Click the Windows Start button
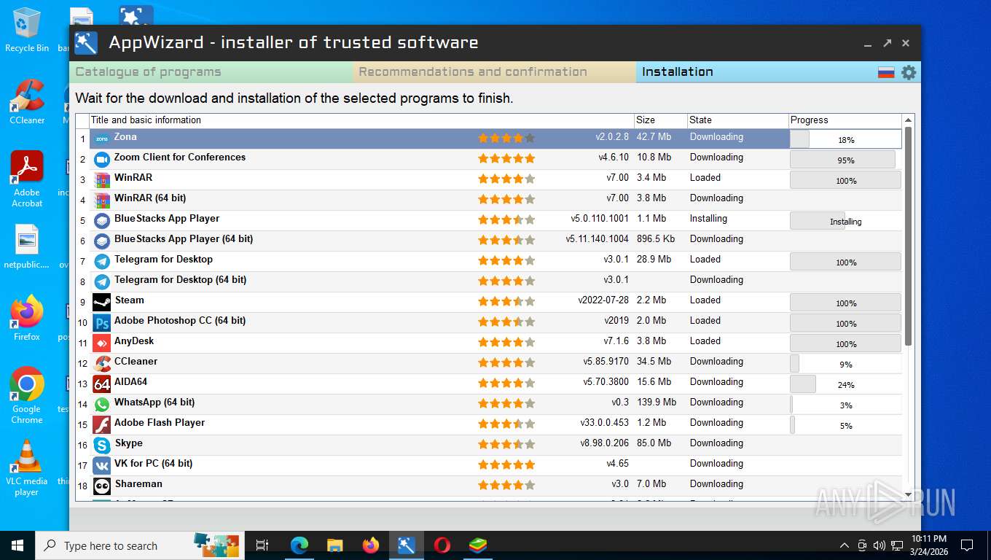 click(x=17, y=545)
